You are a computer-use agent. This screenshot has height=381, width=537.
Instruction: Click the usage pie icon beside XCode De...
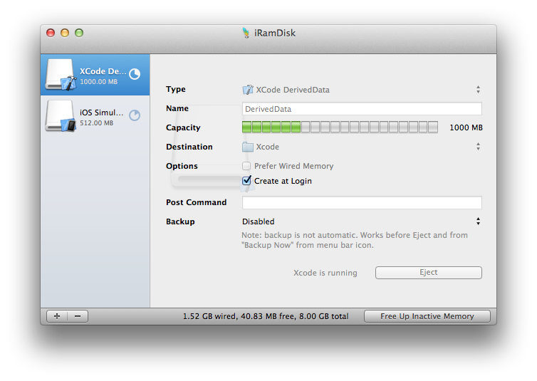point(135,74)
